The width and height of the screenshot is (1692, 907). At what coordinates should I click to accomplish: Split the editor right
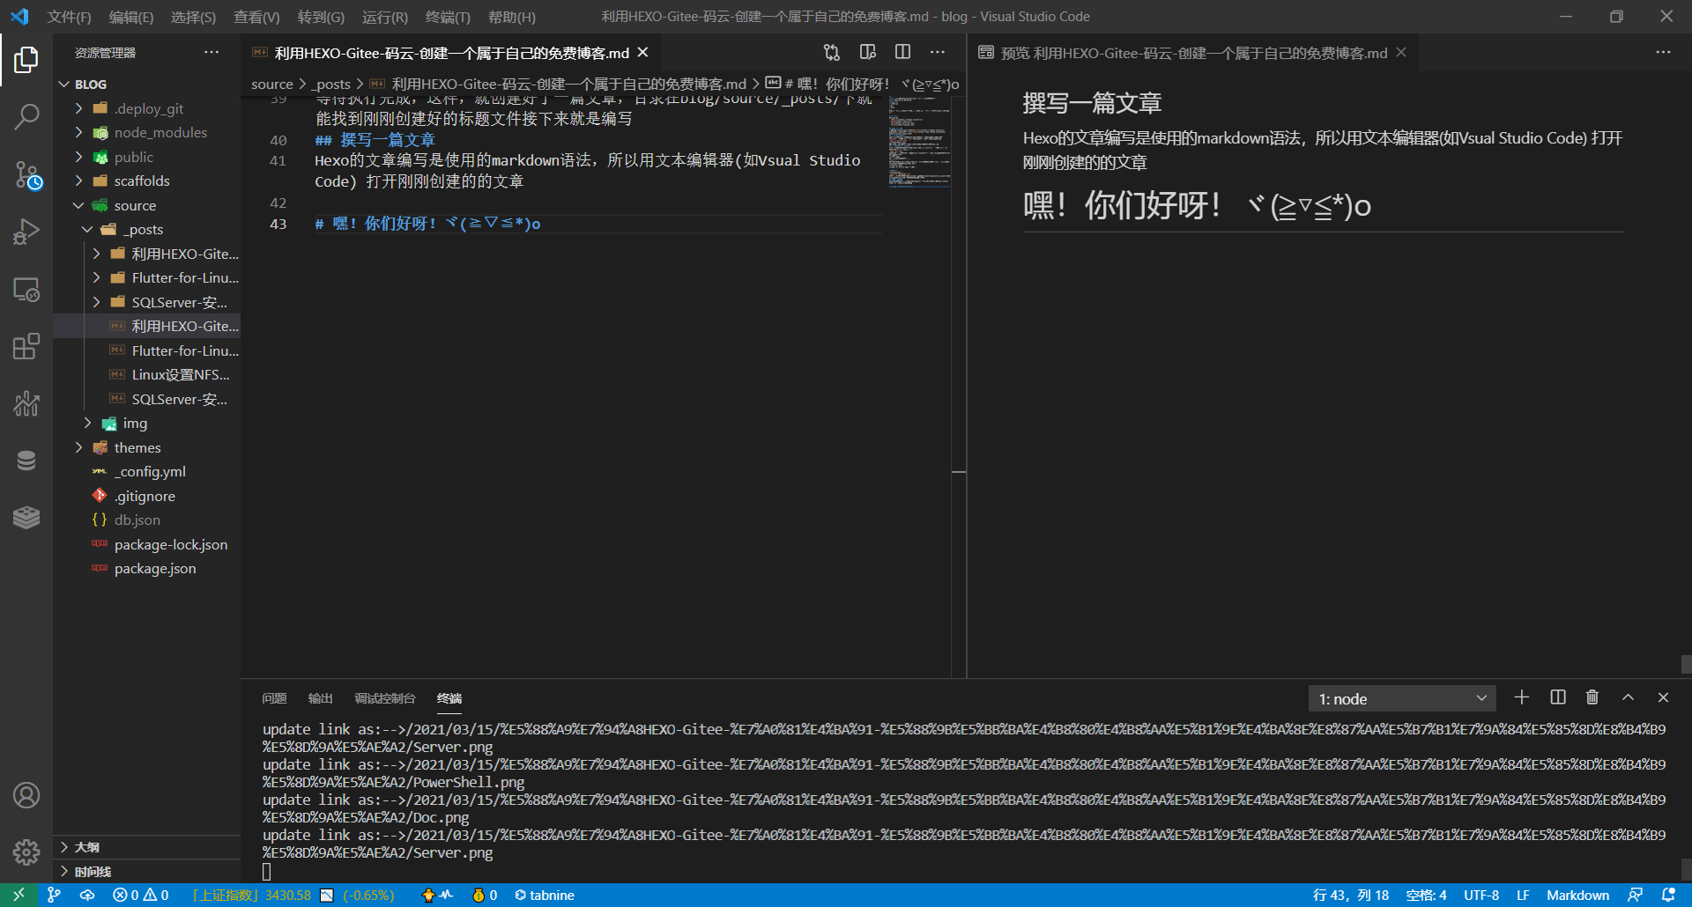coord(902,53)
